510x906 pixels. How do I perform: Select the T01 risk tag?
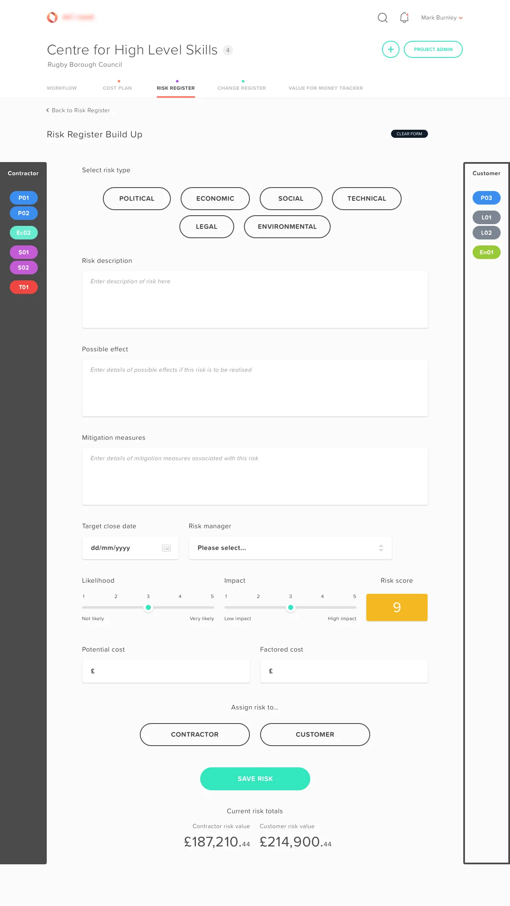click(x=24, y=287)
